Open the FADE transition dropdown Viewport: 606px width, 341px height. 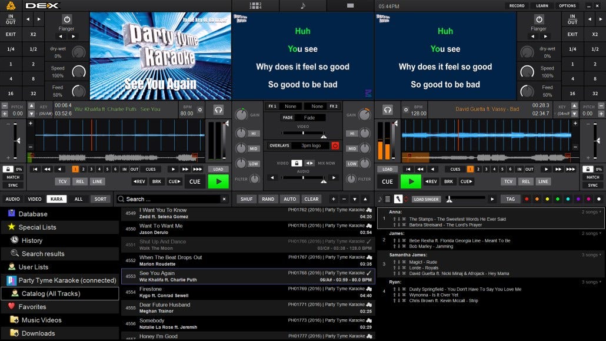pos(311,118)
